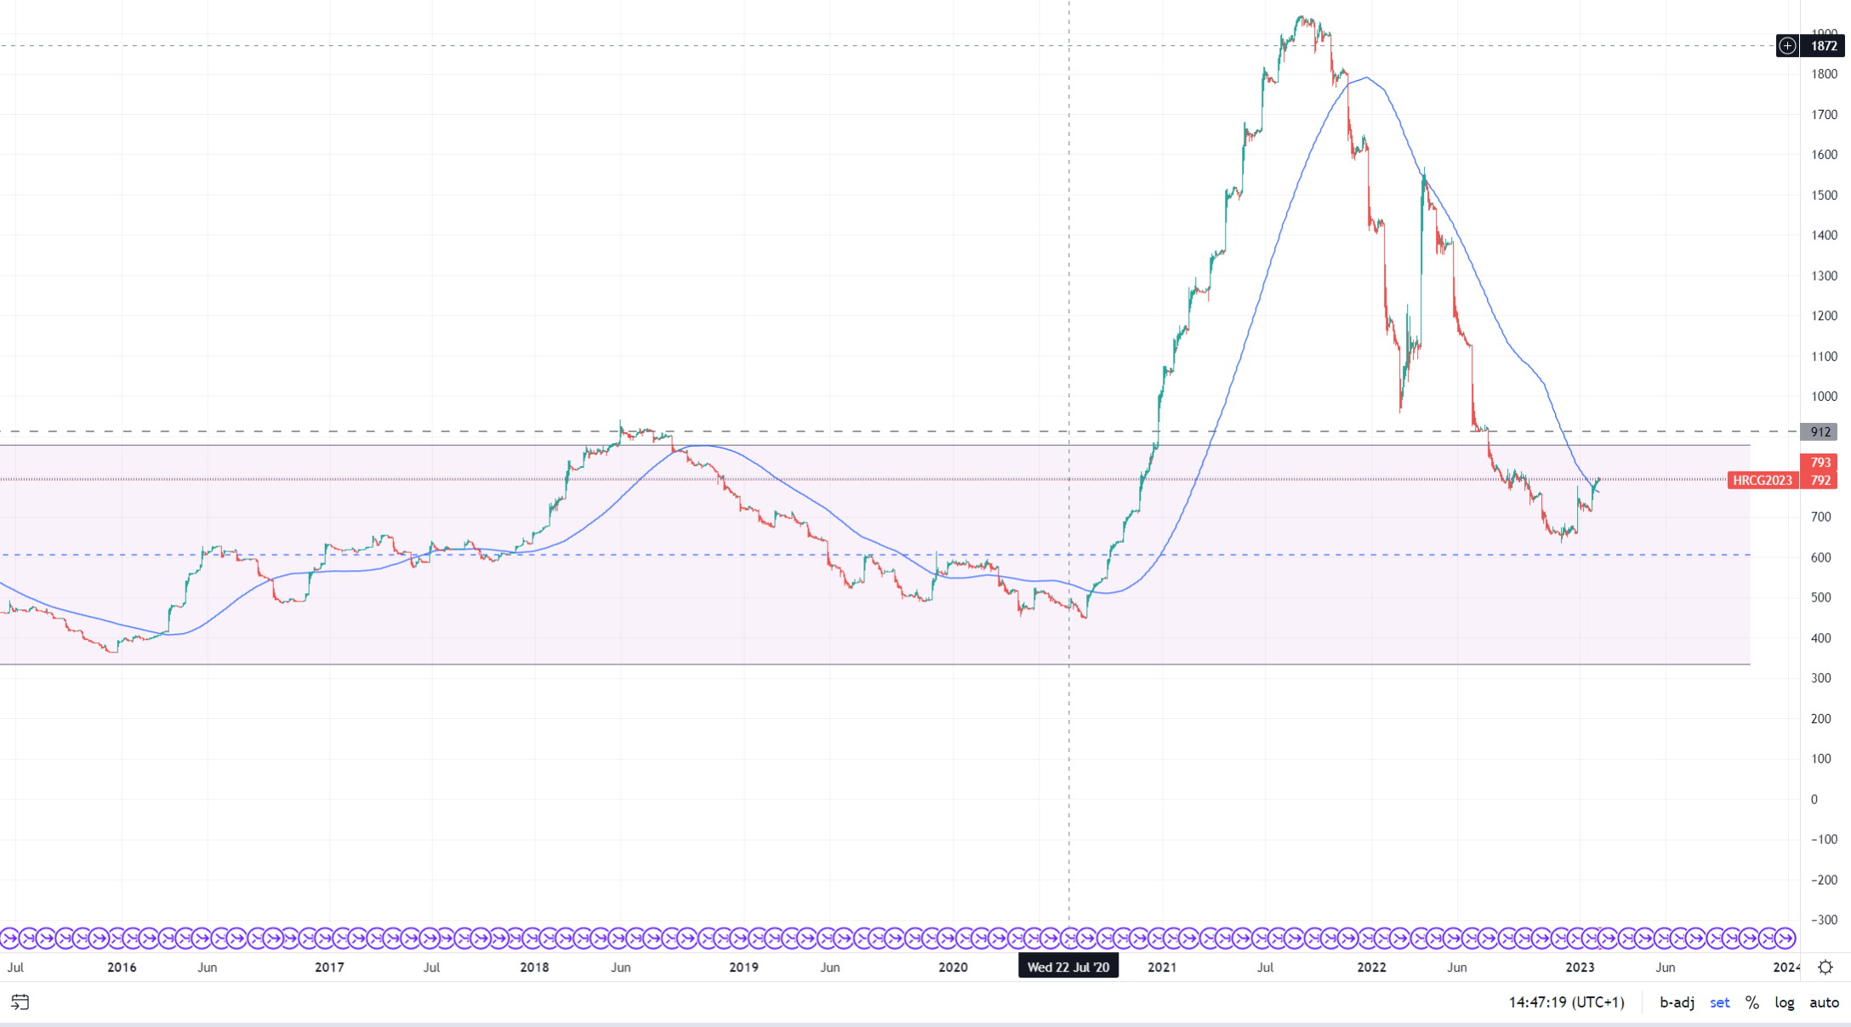Toggle percent scale mode
This screenshot has width=1851, height=1027.
1751,1002
